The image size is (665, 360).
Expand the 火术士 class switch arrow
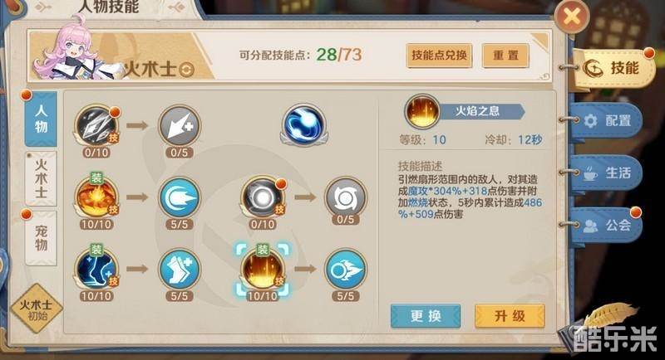tap(186, 70)
